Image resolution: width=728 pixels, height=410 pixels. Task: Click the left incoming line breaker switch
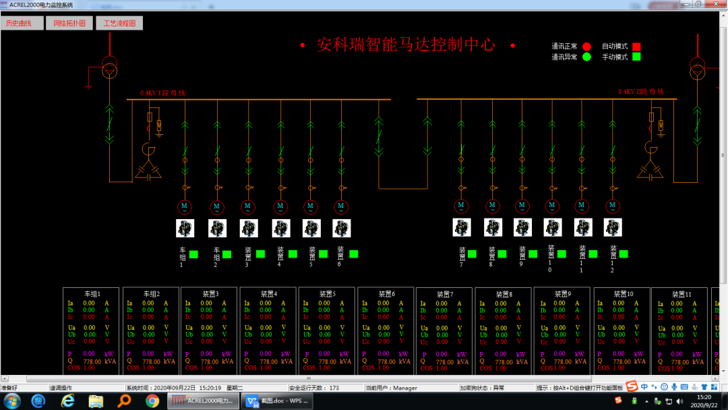click(x=110, y=125)
